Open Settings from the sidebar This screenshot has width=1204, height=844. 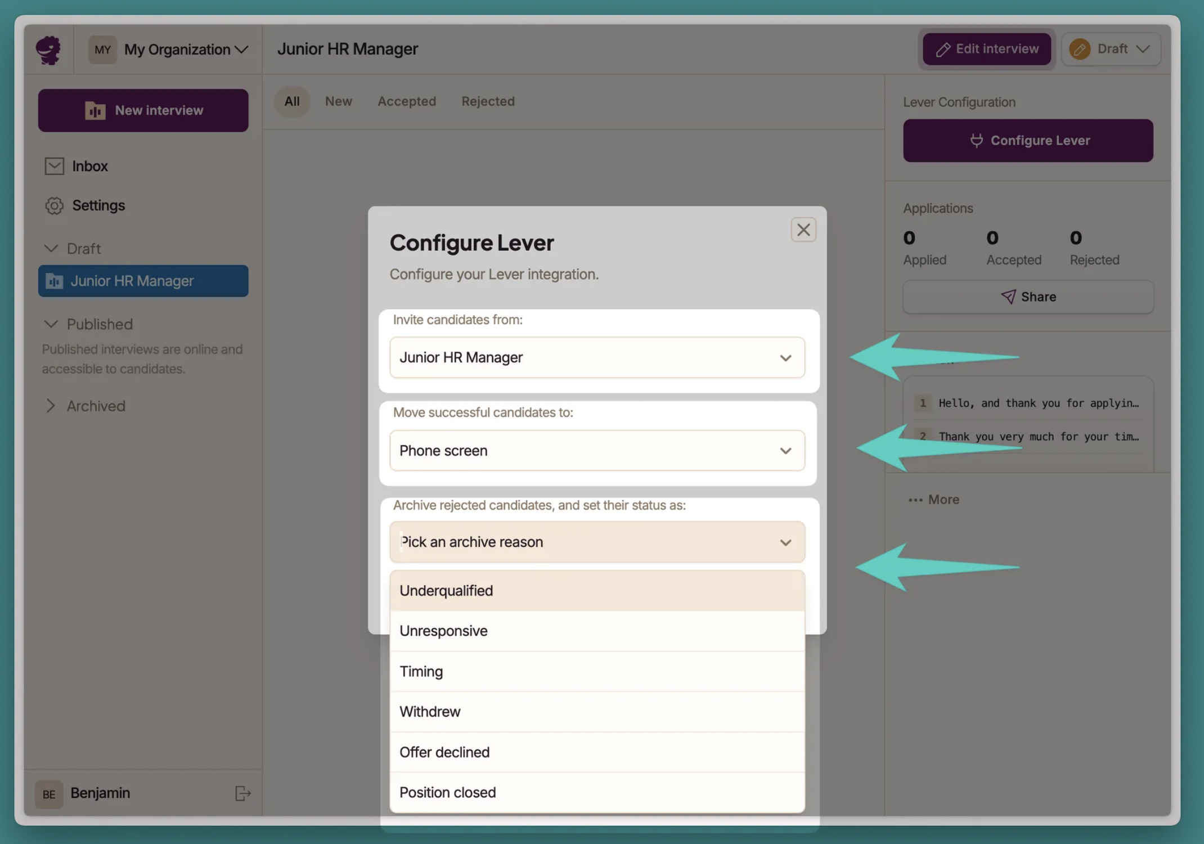(98, 205)
